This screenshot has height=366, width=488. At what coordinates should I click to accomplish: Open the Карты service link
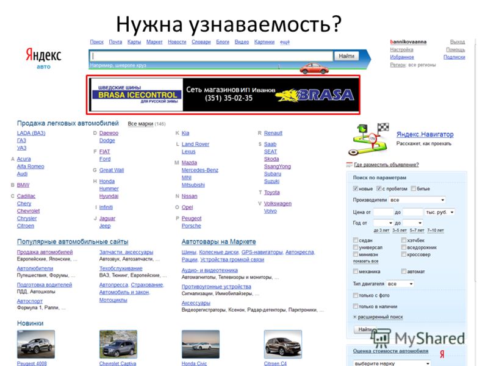[x=134, y=41]
